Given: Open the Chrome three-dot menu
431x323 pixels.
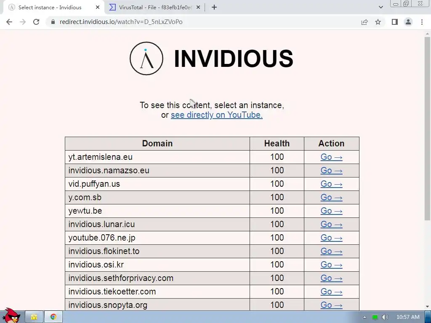Looking at the screenshot, I should pyautogui.click(x=422, y=22).
